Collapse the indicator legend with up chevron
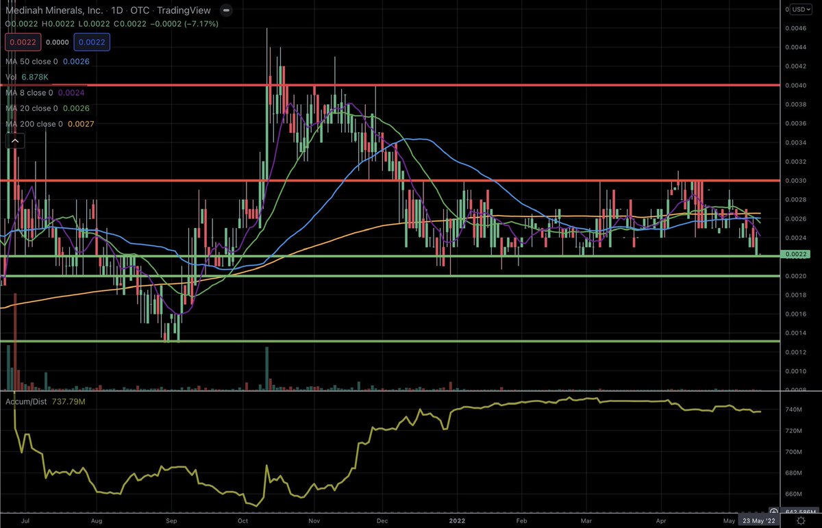The height and width of the screenshot is (528, 822). 14,142
